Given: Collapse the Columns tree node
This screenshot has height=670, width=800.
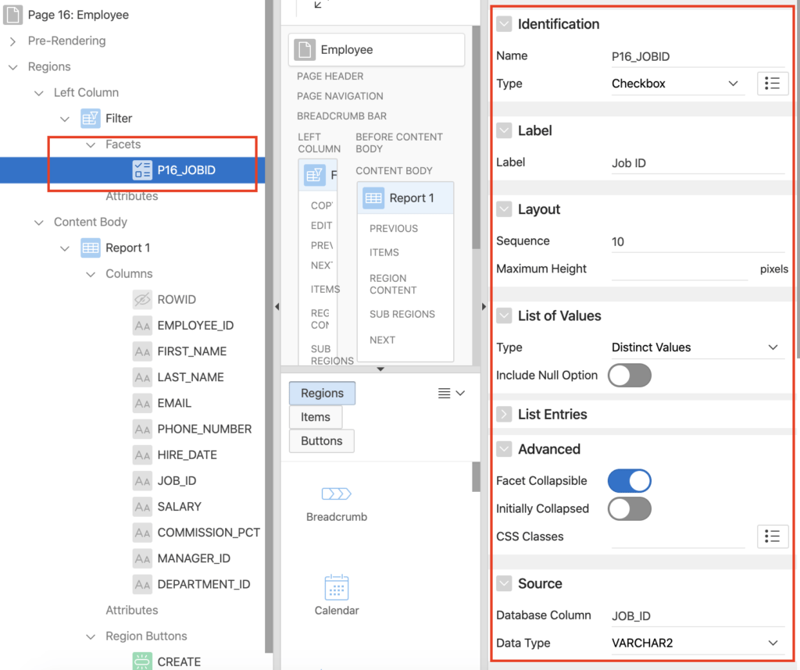Looking at the screenshot, I should pyautogui.click(x=91, y=274).
